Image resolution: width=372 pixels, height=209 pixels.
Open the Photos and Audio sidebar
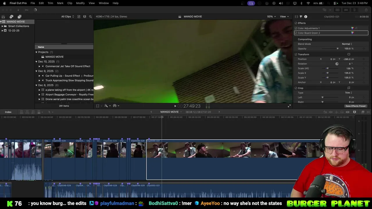11,17
